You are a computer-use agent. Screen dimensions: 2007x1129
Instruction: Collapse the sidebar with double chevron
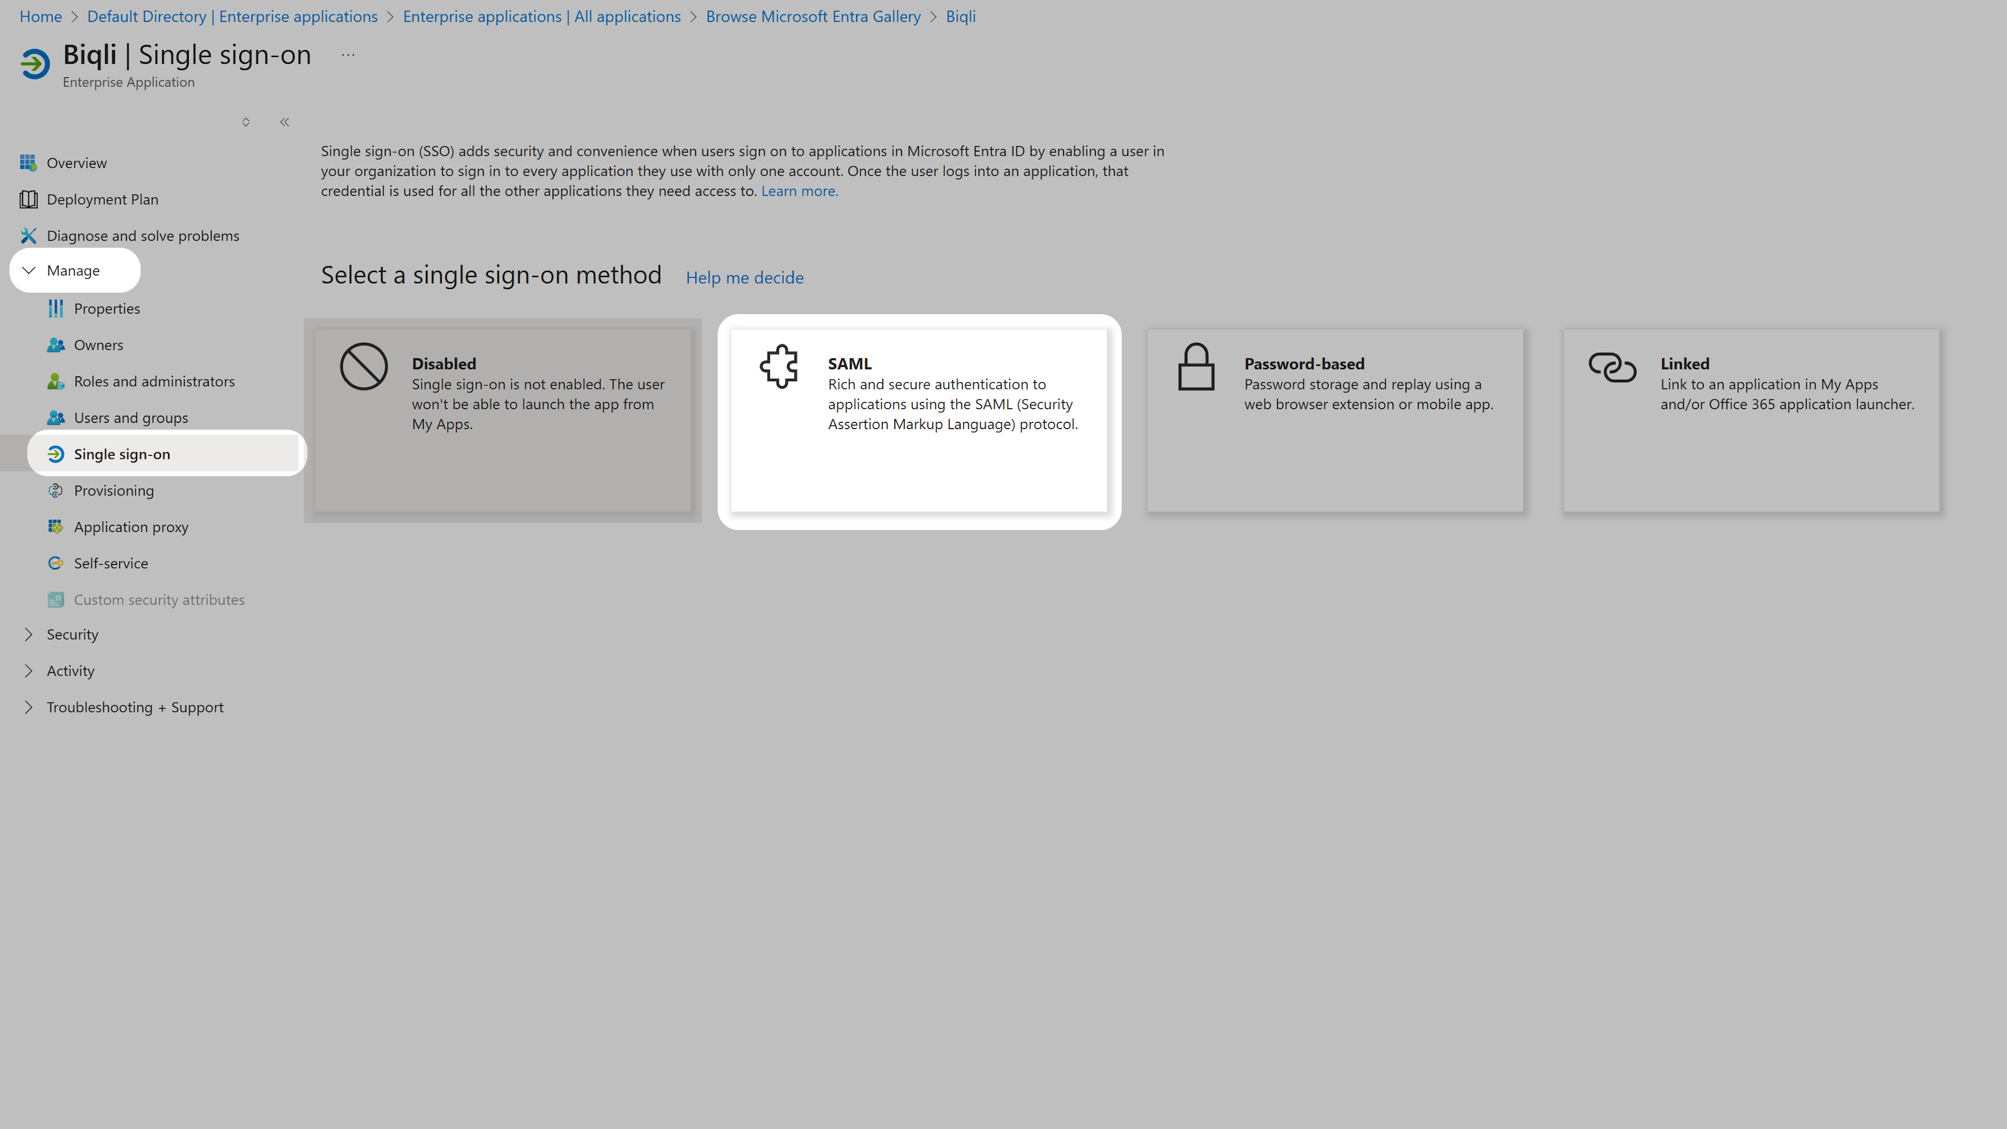(284, 122)
